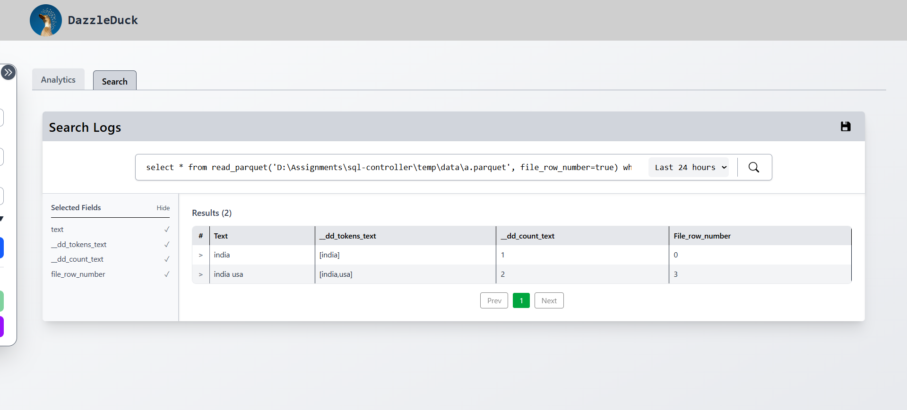907x410 pixels.
Task: Click the DazzleDuck duck logo
Action: click(46, 20)
